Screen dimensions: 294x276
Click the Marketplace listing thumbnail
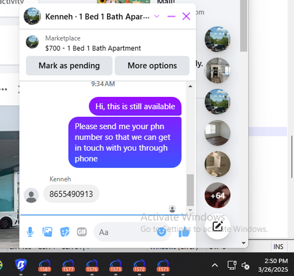pos(32,42)
